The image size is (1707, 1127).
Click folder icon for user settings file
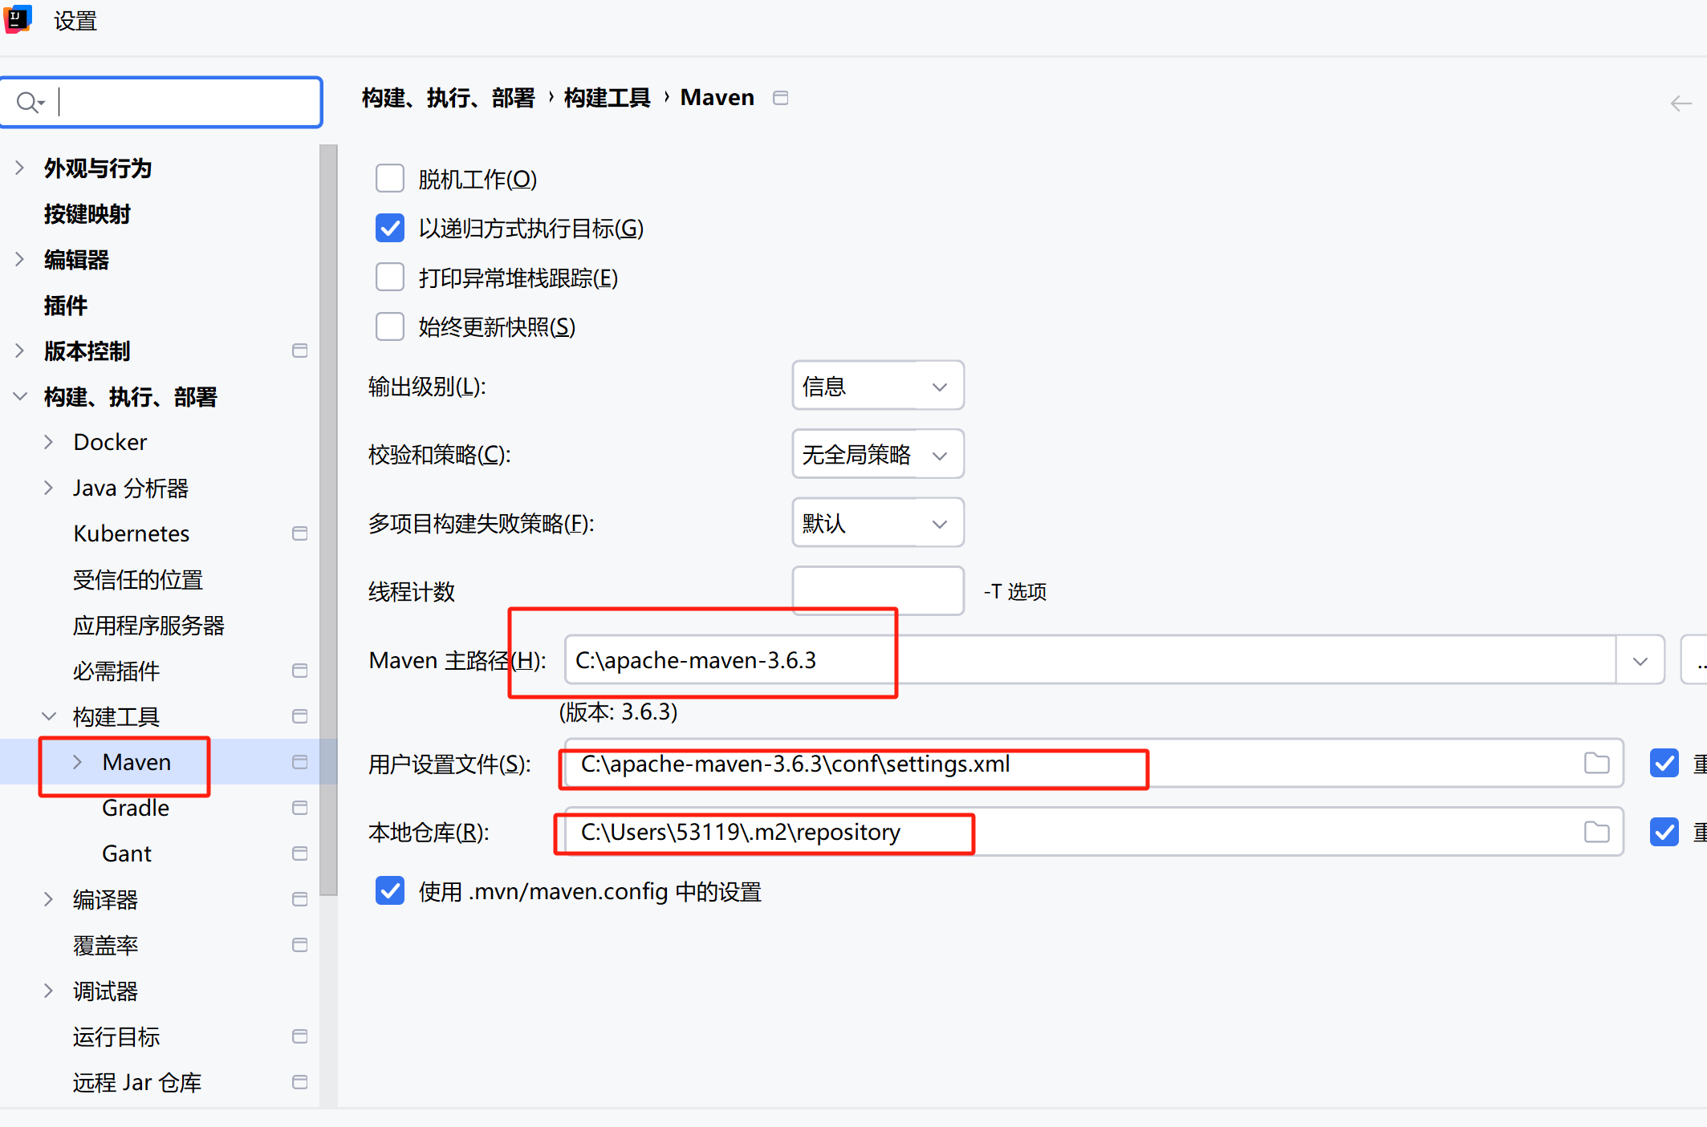[x=1596, y=763]
